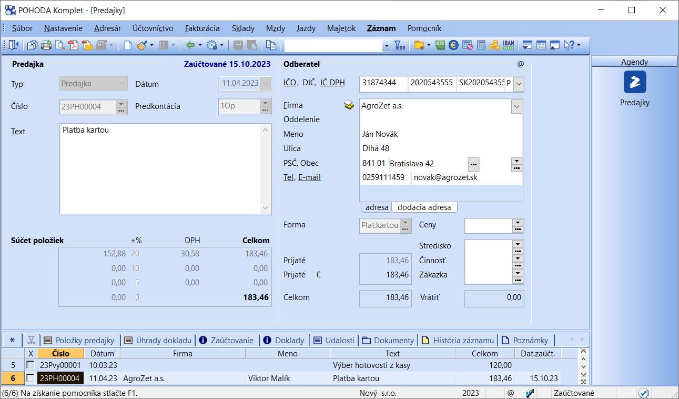Screen dimensions: 679x399
Task: Expand the Stredisko dropdown
Action: 517,244
